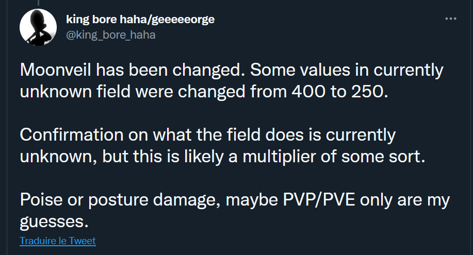Screen dimensions: 473x255
Task: Select the '400 to 250' text in tweet
Action: coord(339,92)
